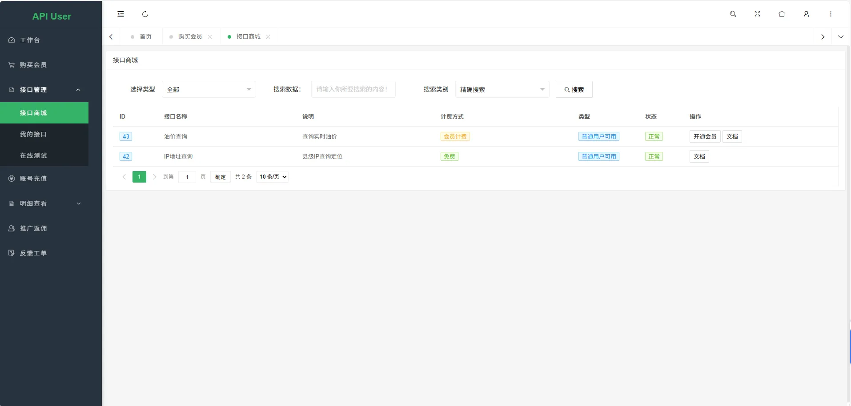Image resolution: width=851 pixels, height=406 pixels.
Task: Click the vertical three-dot menu icon
Action: pyautogui.click(x=831, y=14)
